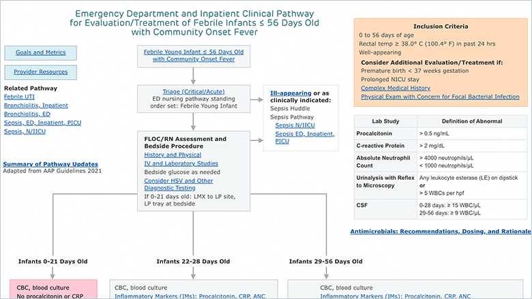This screenshot has height=299, width=532.
Task: Click FLOC/RN Assessment and Bedside Procedure heading
Action: 186,142
